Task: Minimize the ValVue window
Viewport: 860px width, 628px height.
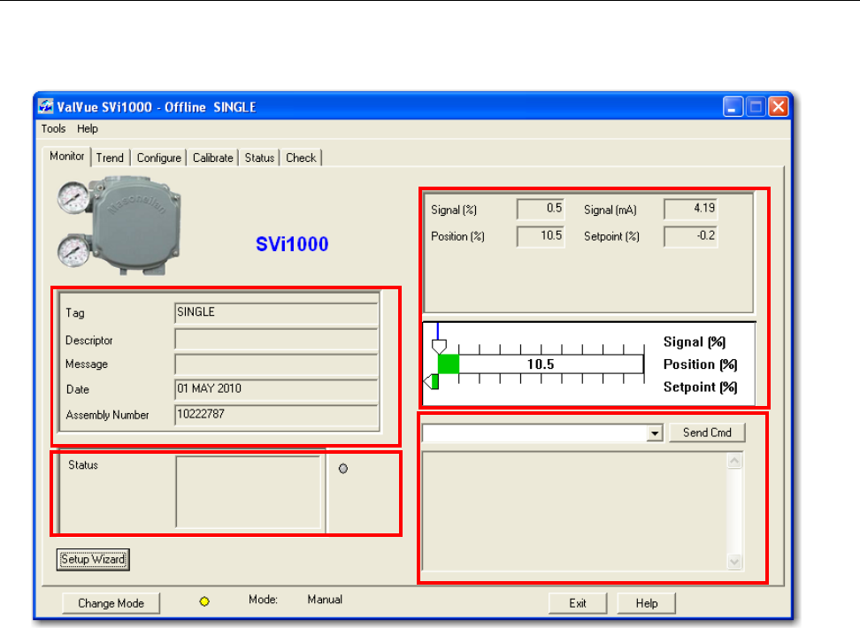Action: (733, 106)
